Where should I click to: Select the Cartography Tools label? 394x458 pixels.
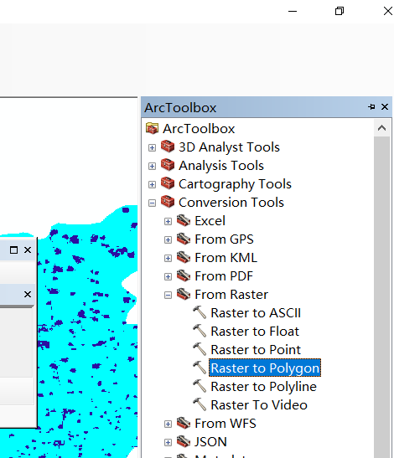[x=235, y=184]
